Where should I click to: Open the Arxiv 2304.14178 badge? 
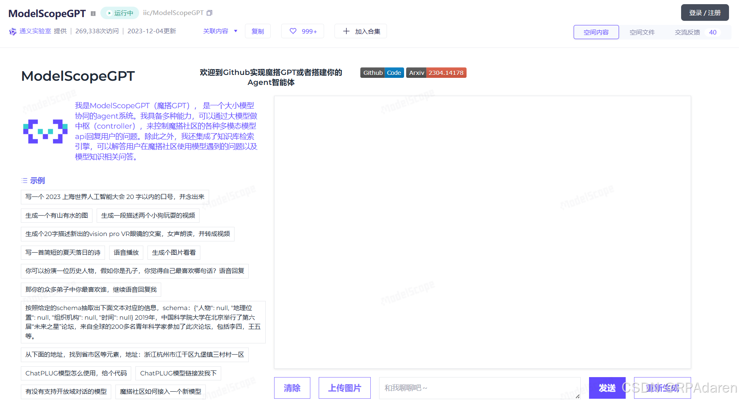436,73
